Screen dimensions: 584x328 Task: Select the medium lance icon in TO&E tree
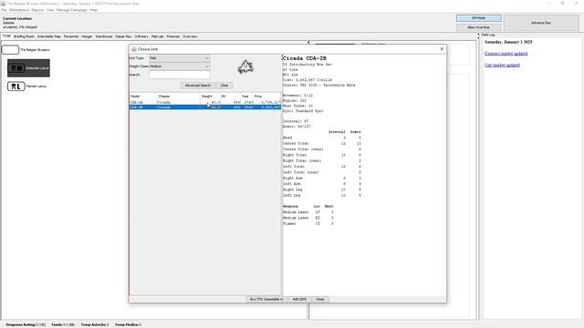click(x=16, y=68)
